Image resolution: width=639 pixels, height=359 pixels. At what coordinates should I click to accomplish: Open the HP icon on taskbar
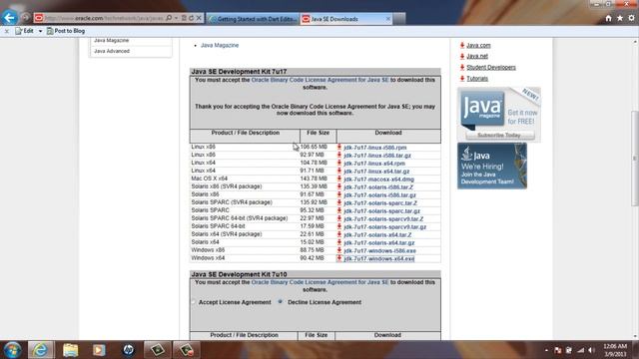128,350
